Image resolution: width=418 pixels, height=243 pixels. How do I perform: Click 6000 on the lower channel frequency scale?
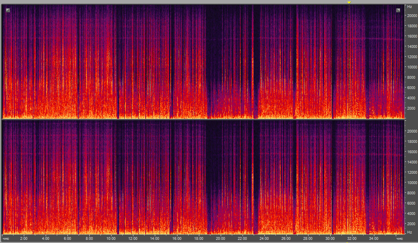click(410, 203)
